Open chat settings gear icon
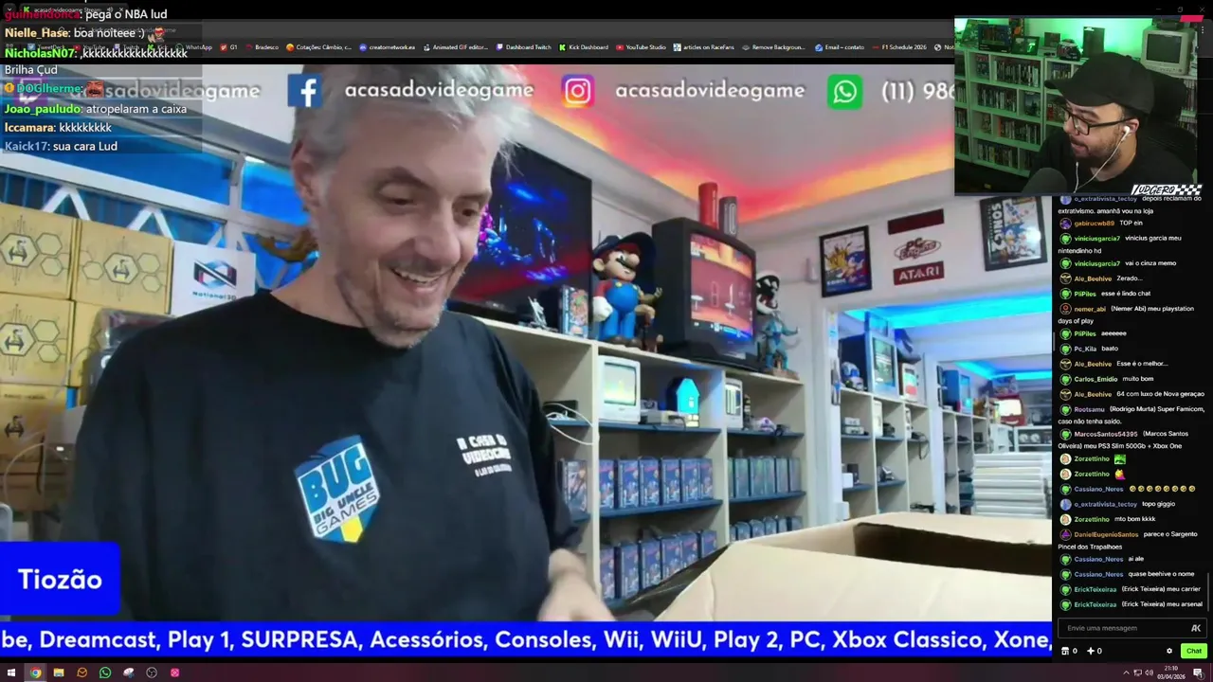The width and height of the screenshot is (1213, 682). [x=1169, y=651]
